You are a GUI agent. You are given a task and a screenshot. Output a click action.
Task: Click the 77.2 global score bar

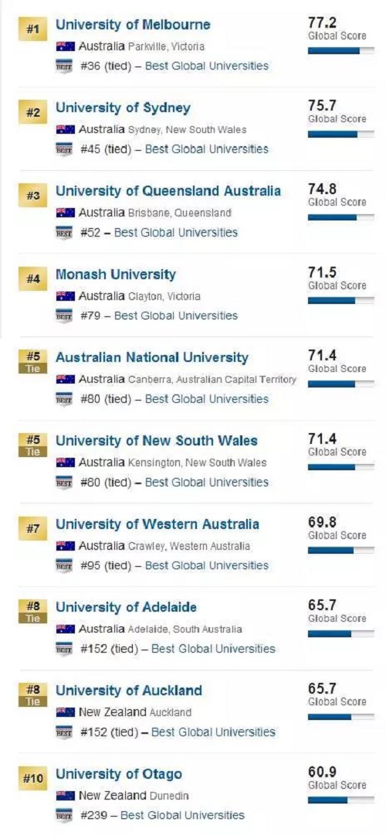coord(340,51)
